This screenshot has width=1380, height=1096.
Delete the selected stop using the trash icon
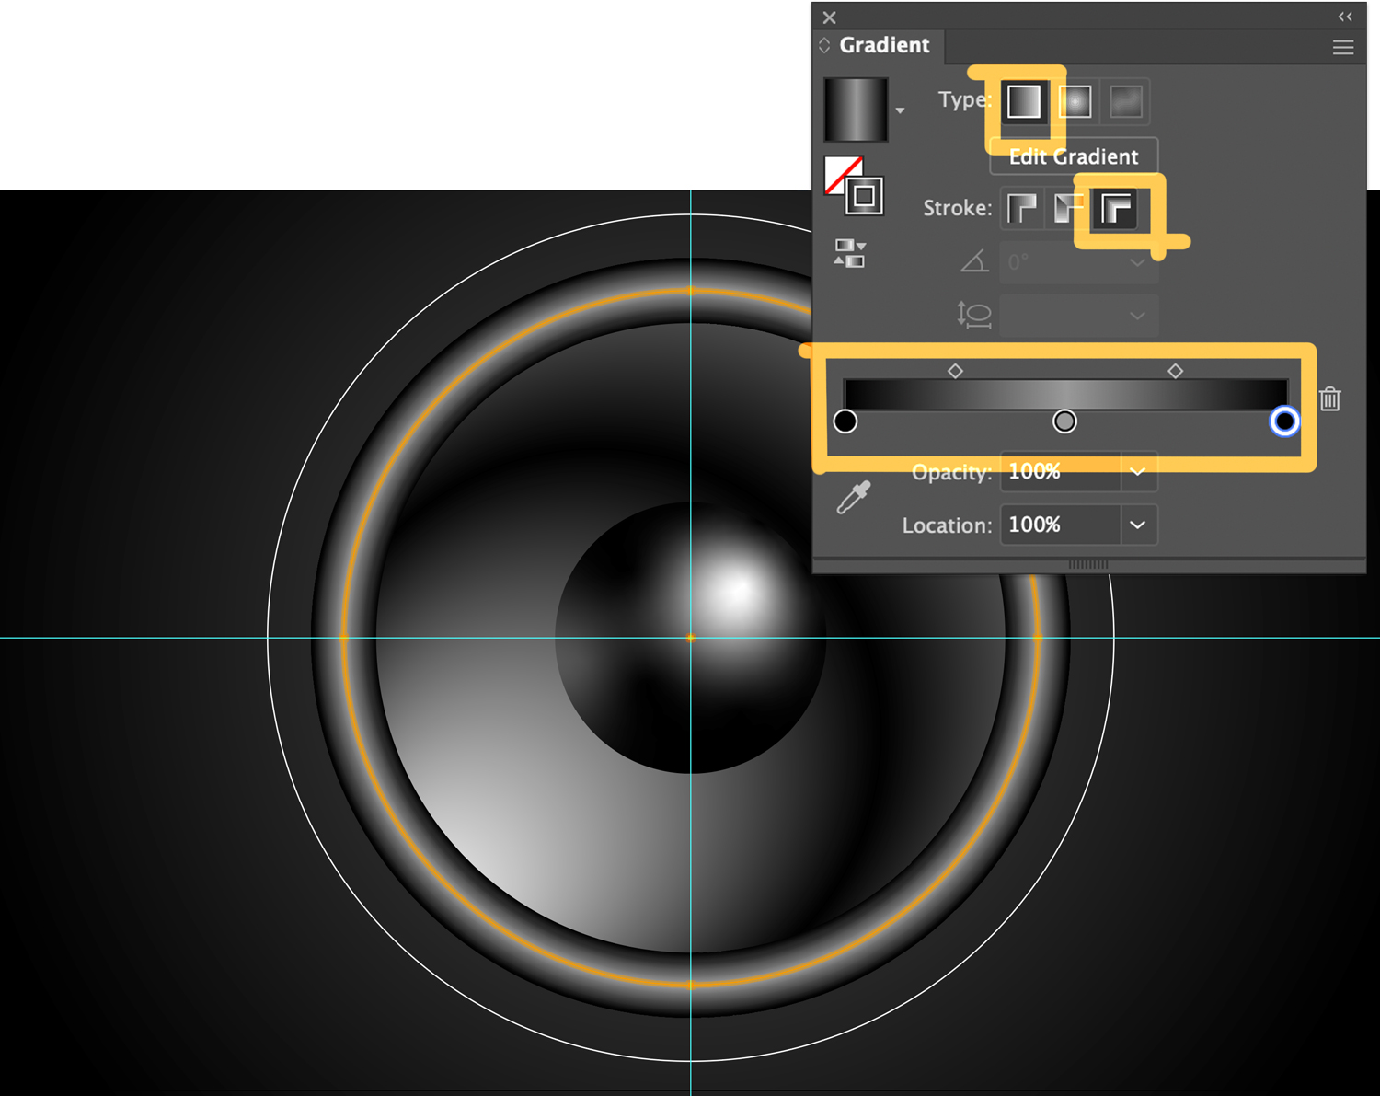[x=1330, y=398]
